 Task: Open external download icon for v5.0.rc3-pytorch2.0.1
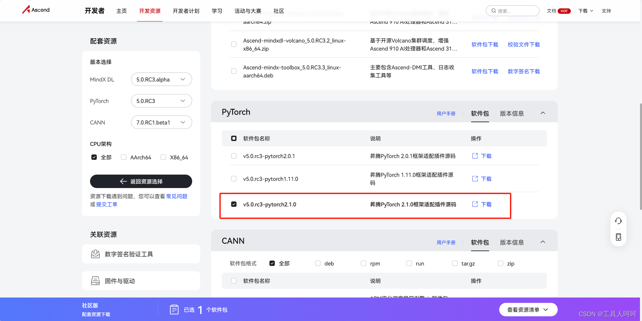pyautogui.click(x=475, y=156)
